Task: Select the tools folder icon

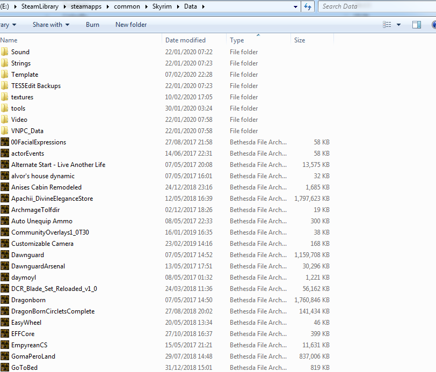Action: (4, 108)
